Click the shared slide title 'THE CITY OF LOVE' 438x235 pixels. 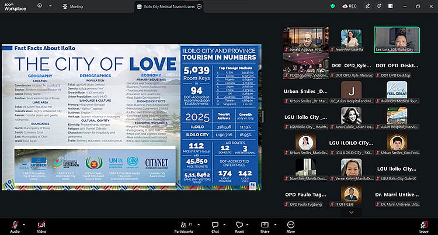(x=96, y=64)
